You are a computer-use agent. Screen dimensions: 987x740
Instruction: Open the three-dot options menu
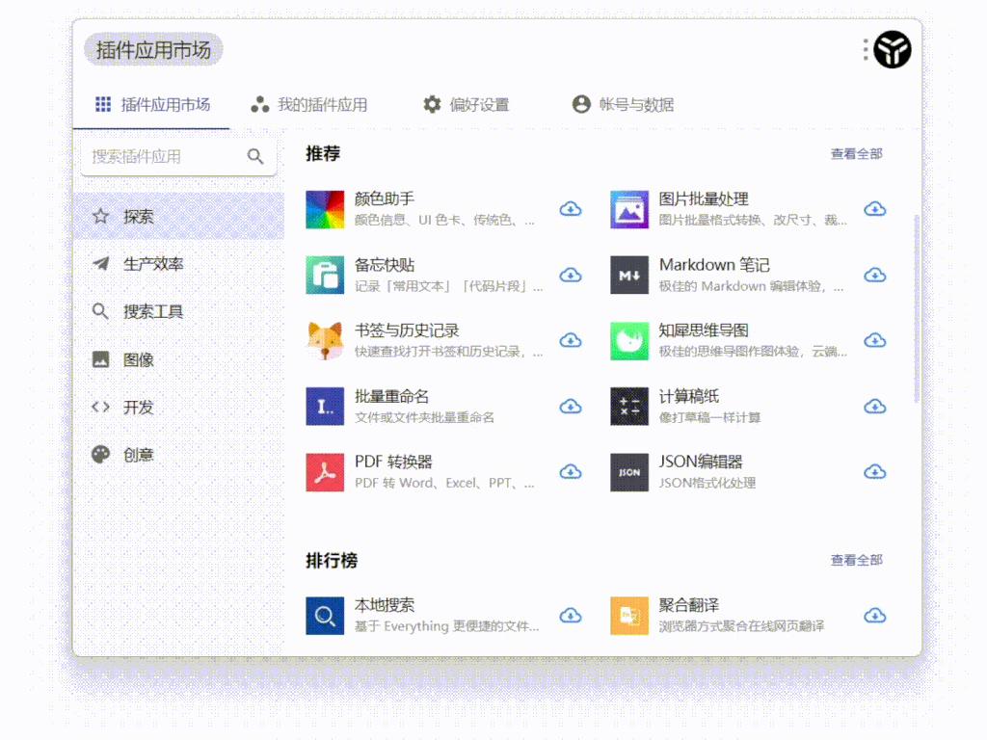[865, 49]
